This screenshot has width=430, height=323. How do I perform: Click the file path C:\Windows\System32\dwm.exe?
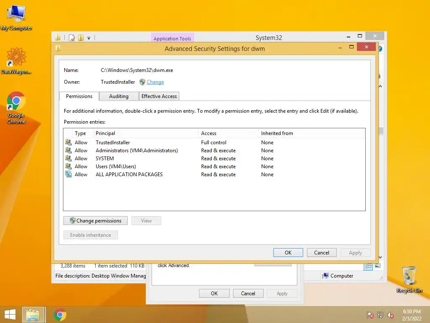[137, 70]
